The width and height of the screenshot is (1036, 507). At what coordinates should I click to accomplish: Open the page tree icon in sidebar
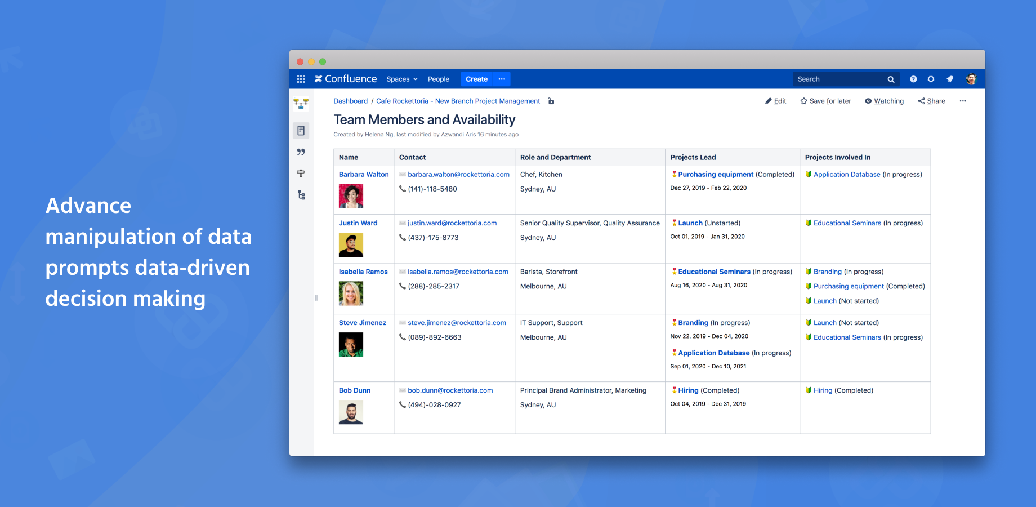pos(301,195)
